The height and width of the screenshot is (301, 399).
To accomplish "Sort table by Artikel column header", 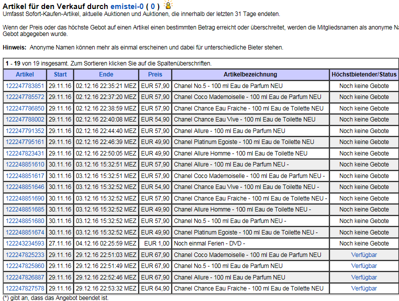I will (25, 74).
